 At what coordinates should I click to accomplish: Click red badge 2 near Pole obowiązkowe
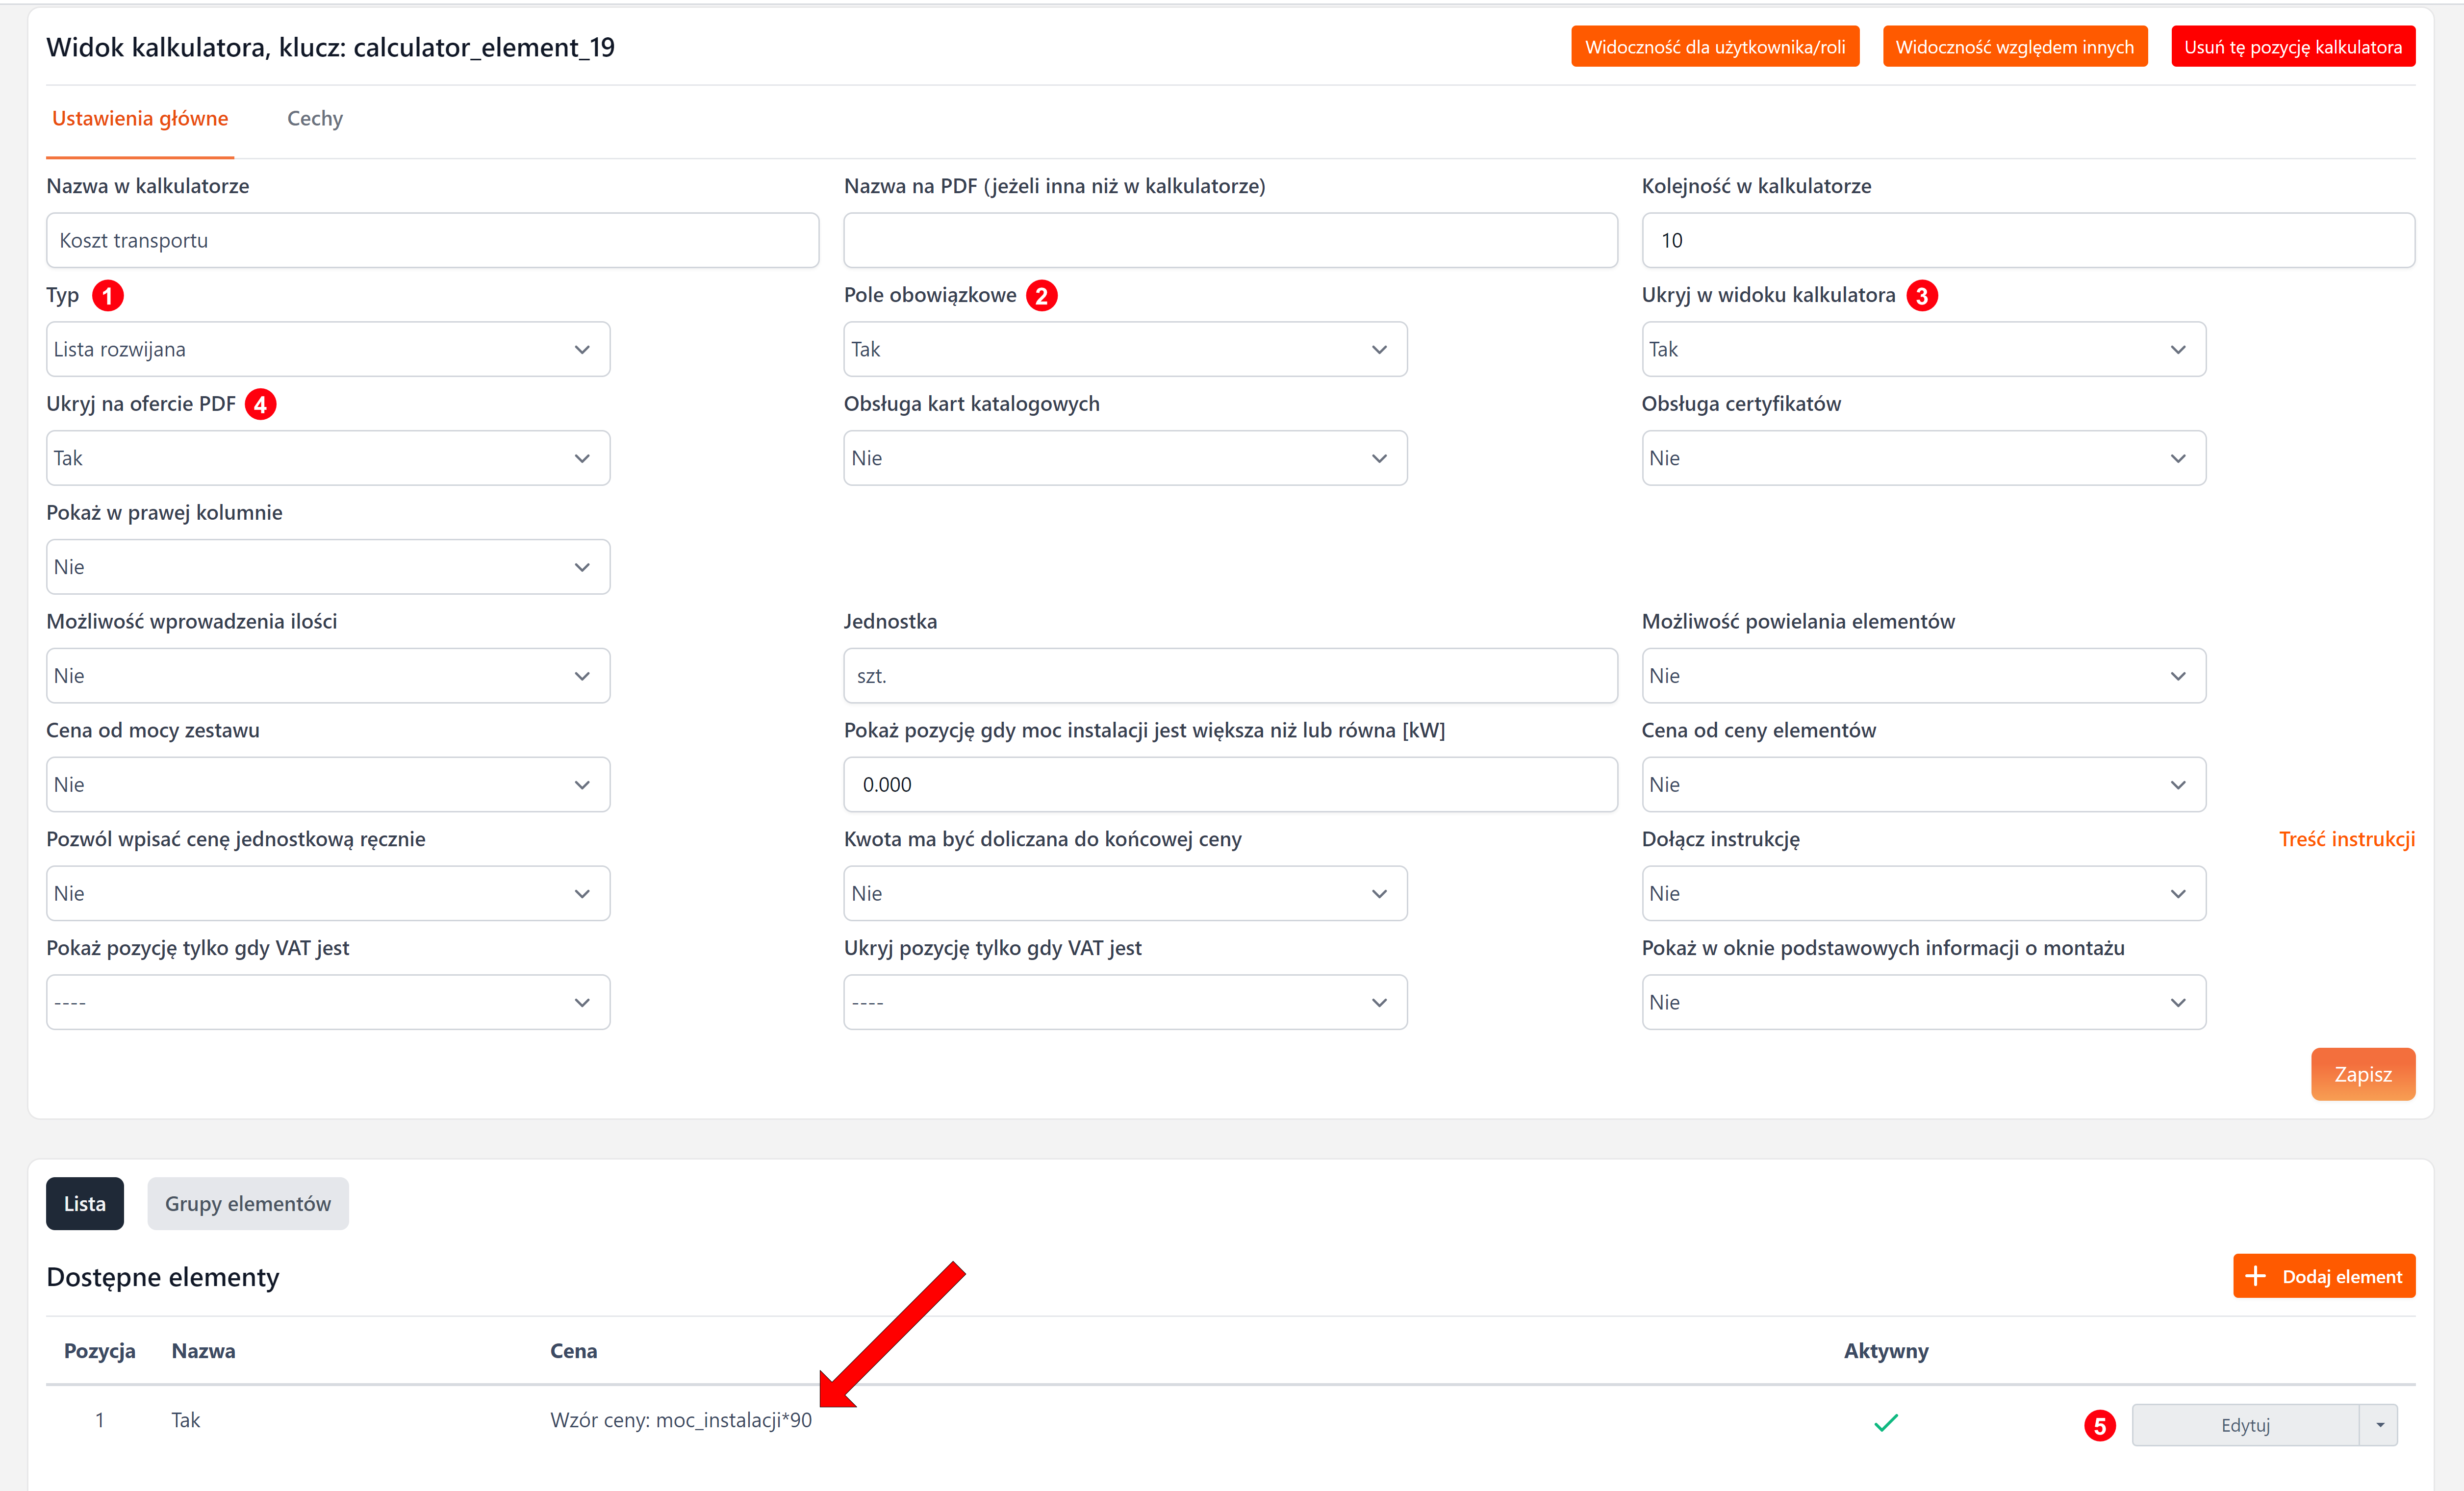tap(1042, 296)
